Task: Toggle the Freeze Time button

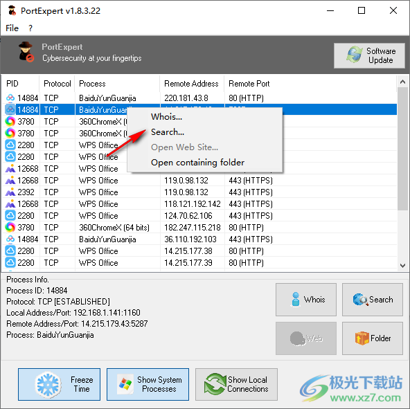Action: (59, 384)
